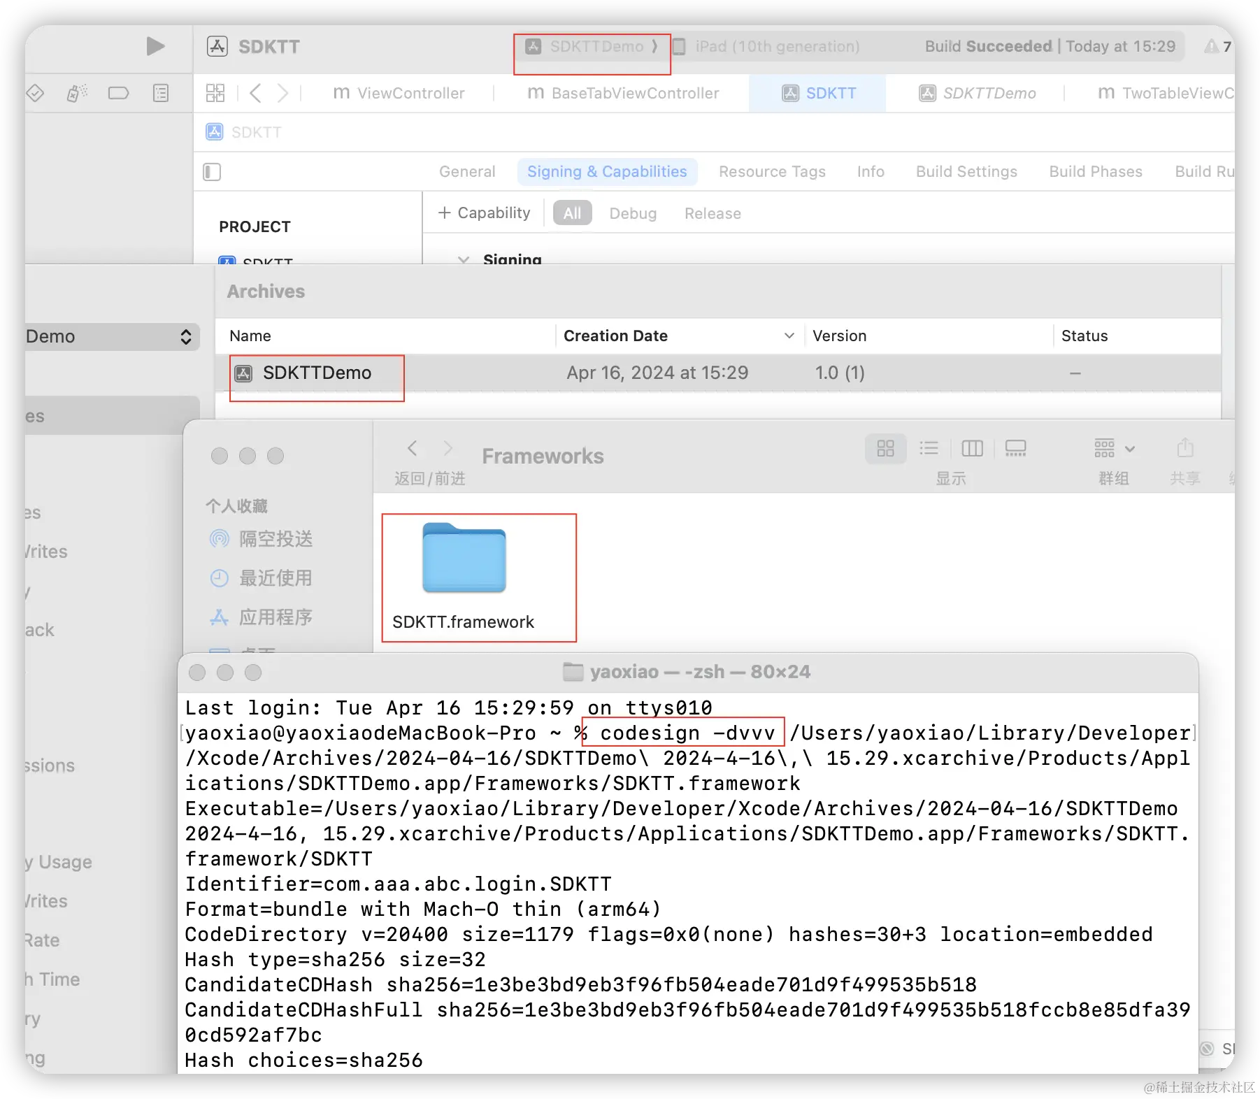This screenshot has width=1260, height=1099.
Task: Go back in Xcode editor history
Action: coord(255,93)
